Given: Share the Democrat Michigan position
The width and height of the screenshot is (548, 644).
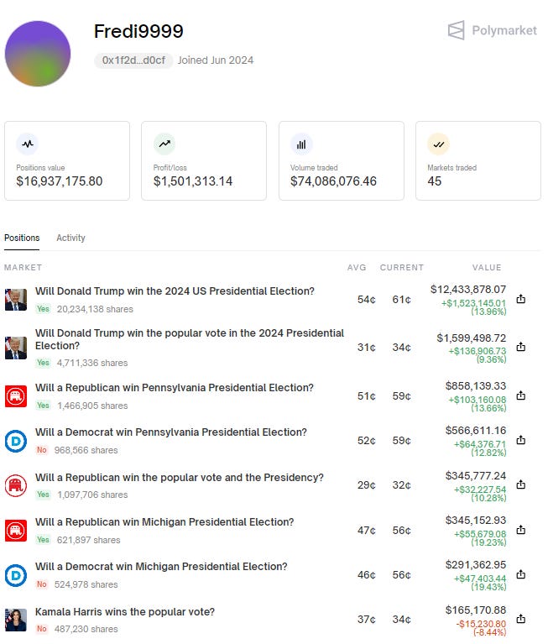Looking at the screenshot, I should [x=521, y=573].
